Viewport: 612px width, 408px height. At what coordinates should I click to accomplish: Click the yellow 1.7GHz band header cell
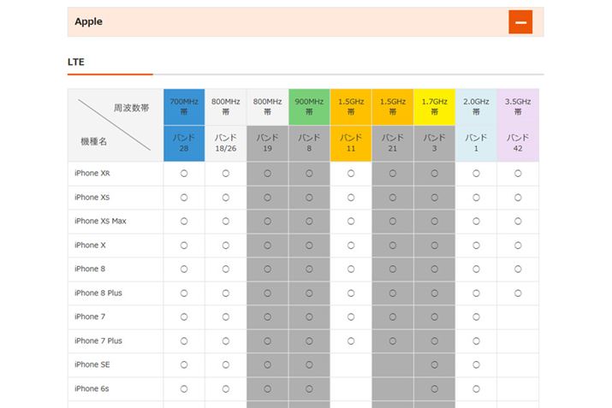(x=434, y=107)
